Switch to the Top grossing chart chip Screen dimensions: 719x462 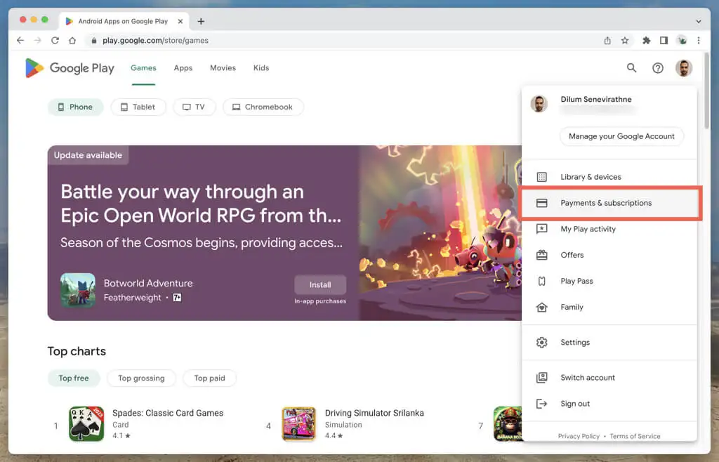click(x=141, y=378)
